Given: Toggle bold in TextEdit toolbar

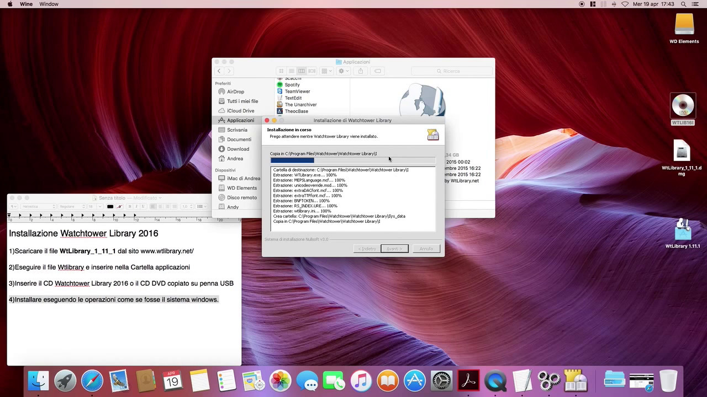Looking at the screenshot, I should pos(130,207).
